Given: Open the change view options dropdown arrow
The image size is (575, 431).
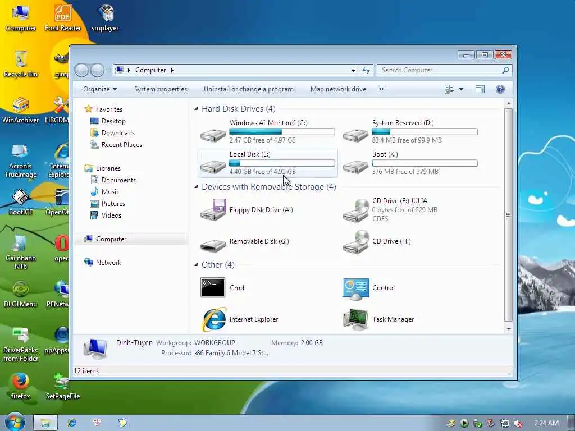Looking at the screenshot, I should (462, 89).
